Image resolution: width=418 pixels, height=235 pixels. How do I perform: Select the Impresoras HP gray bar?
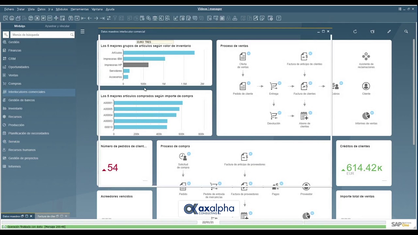pyautogui.click(x=136, y=65)
